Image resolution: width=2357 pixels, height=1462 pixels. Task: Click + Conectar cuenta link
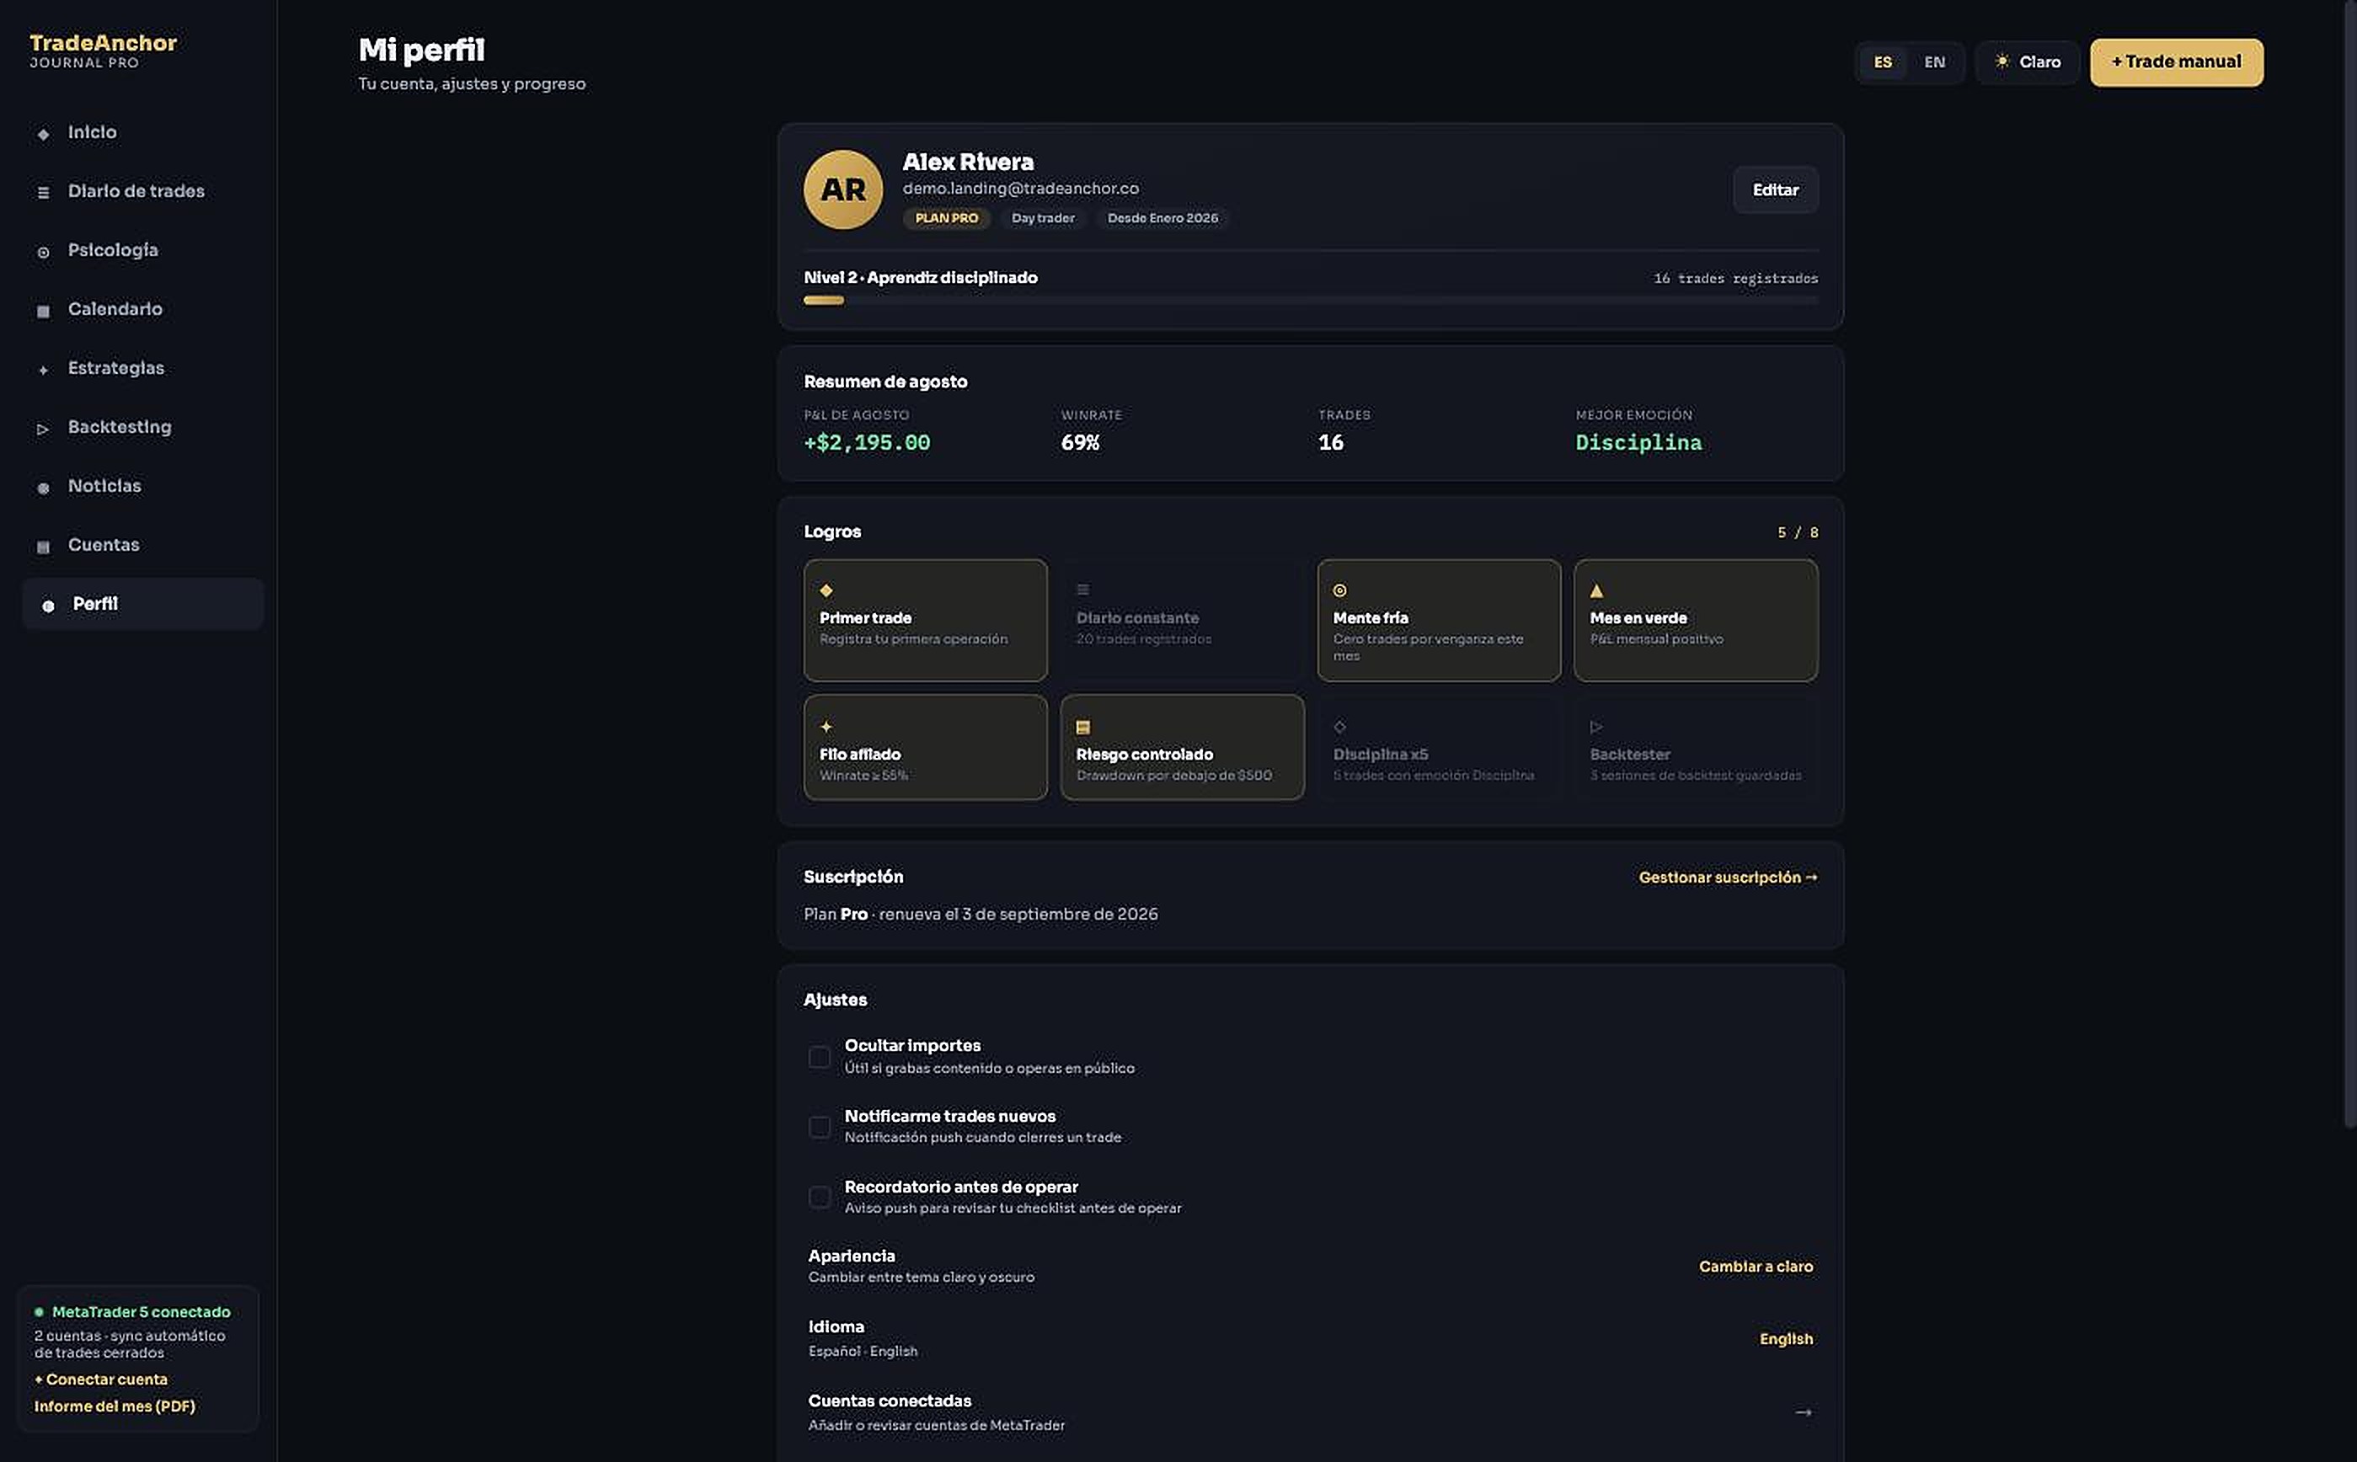click(100, 1379)
